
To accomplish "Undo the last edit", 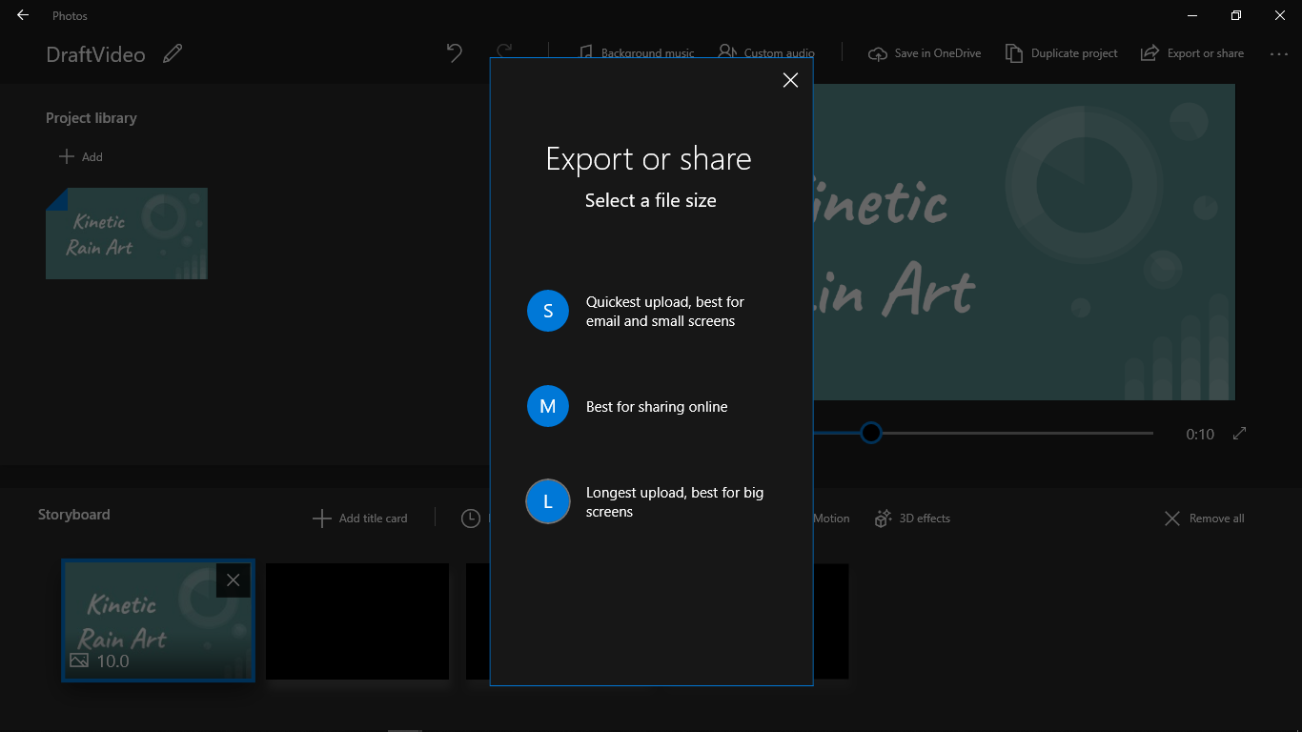I will click(x=455, y=52).
